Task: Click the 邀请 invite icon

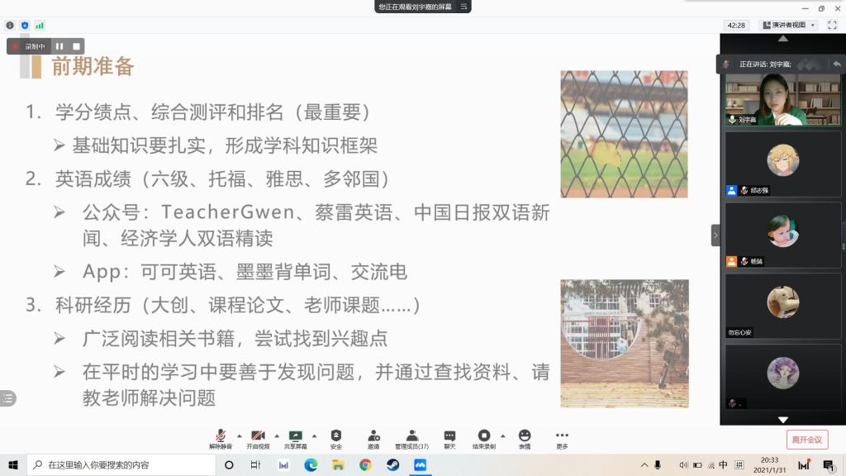Action: tap(373, 438)
